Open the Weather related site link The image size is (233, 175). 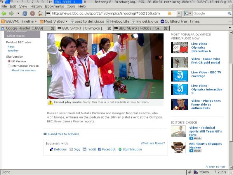point(13,51)
